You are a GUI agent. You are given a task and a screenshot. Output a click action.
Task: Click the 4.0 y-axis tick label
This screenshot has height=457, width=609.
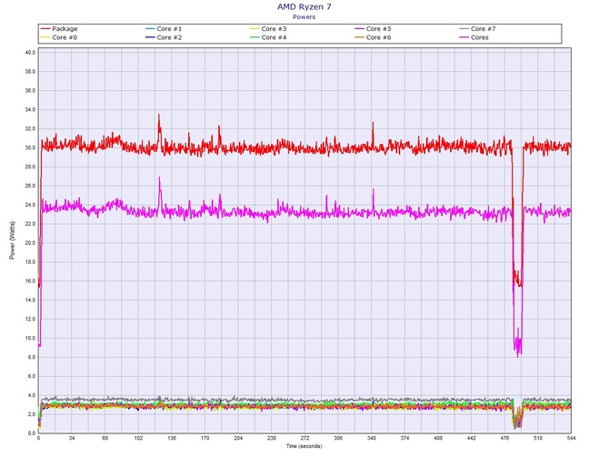32,395
